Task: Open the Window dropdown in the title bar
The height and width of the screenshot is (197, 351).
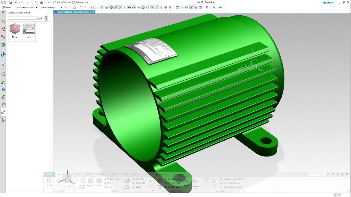Action: coord(80,2)
